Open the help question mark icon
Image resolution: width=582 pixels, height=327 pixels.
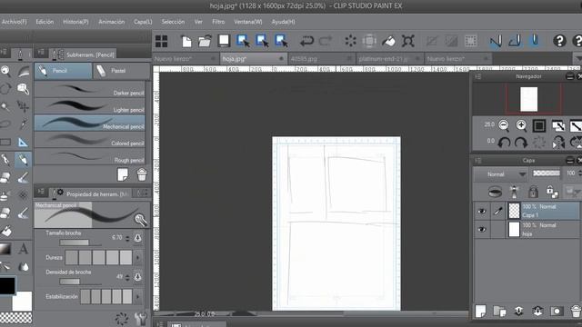point(559,41)
